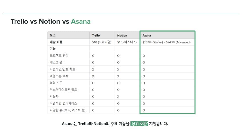Click the highlighted '상위 호환' text
Screen dimensions: 242x136
pyautogui.click(x=139, y=124)
